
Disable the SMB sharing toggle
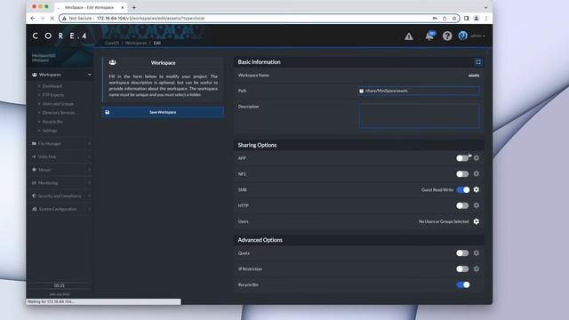click(x=463, y=189)
